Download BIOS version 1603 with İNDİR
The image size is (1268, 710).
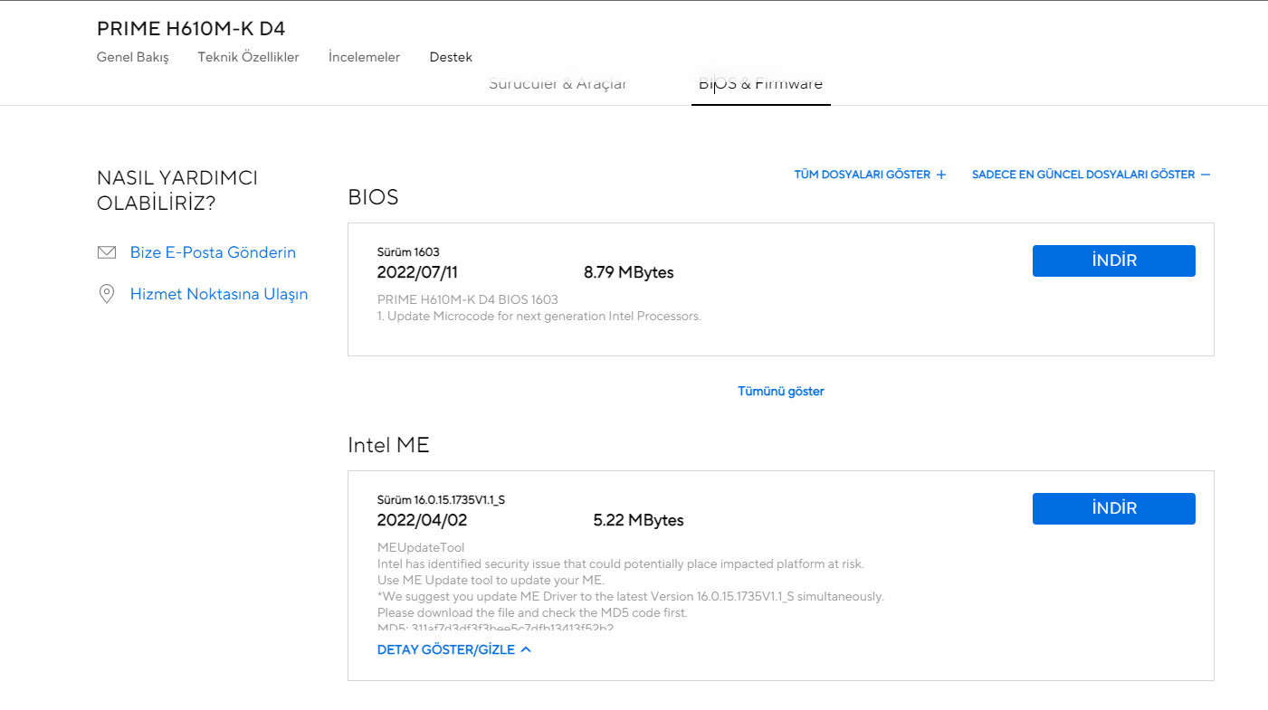click(1113, 260)
